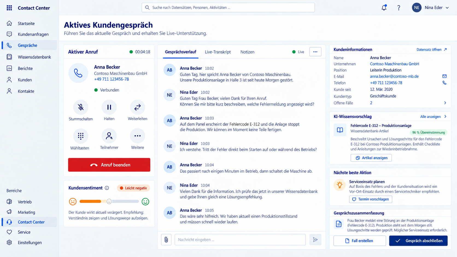Open Kundenanfragen in the sidebar
Screen dimensions: 457x257
point(30,34)
